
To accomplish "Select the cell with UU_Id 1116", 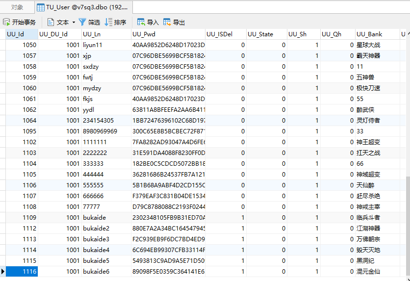I will click(x=22, y=271).
